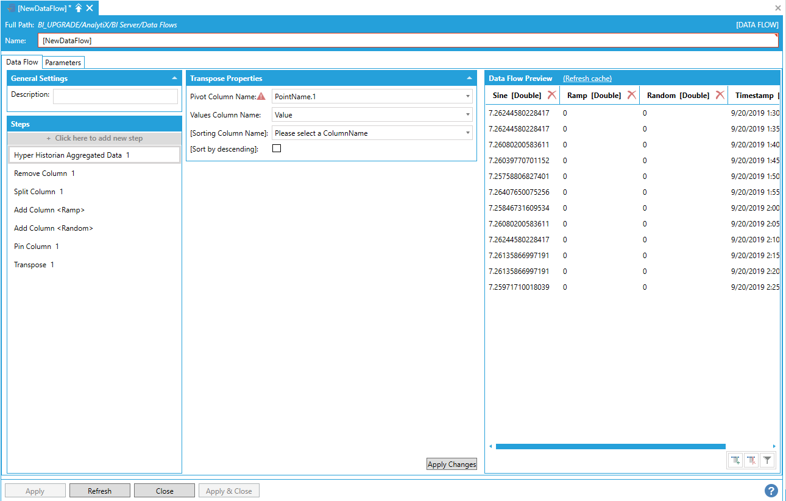
Task: Delete the Random column using red X
Action: pos(720,95)
